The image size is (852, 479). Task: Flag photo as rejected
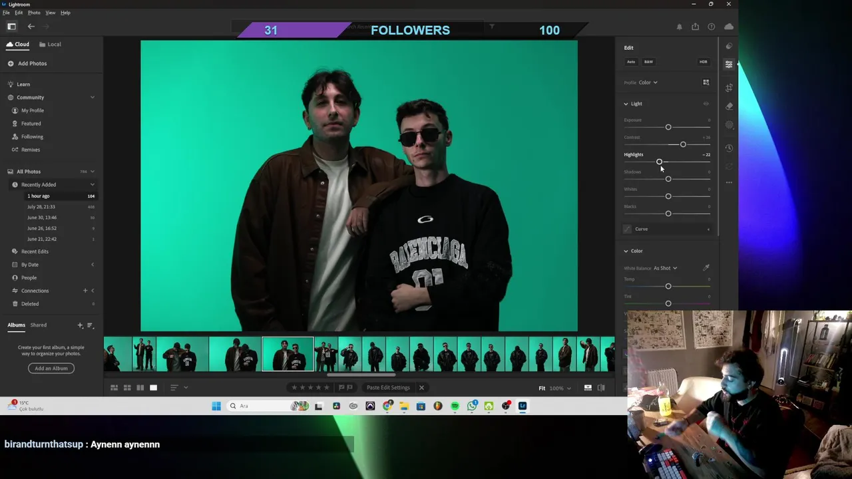click(x=349, y=387)
